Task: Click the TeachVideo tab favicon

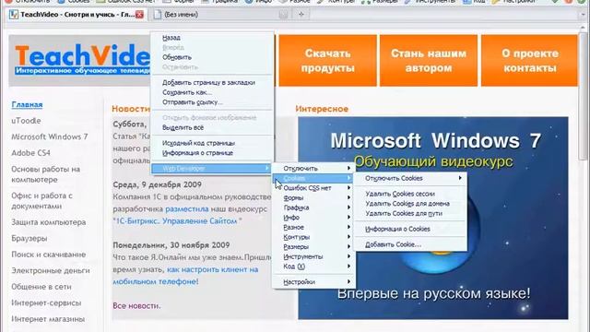Action: [x=14, y=15]
